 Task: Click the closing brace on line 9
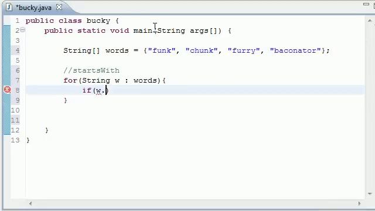click(x=66, y=100)
